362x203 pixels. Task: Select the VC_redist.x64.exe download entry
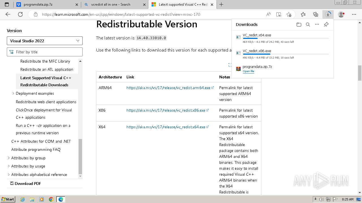[x=282, y=38]
